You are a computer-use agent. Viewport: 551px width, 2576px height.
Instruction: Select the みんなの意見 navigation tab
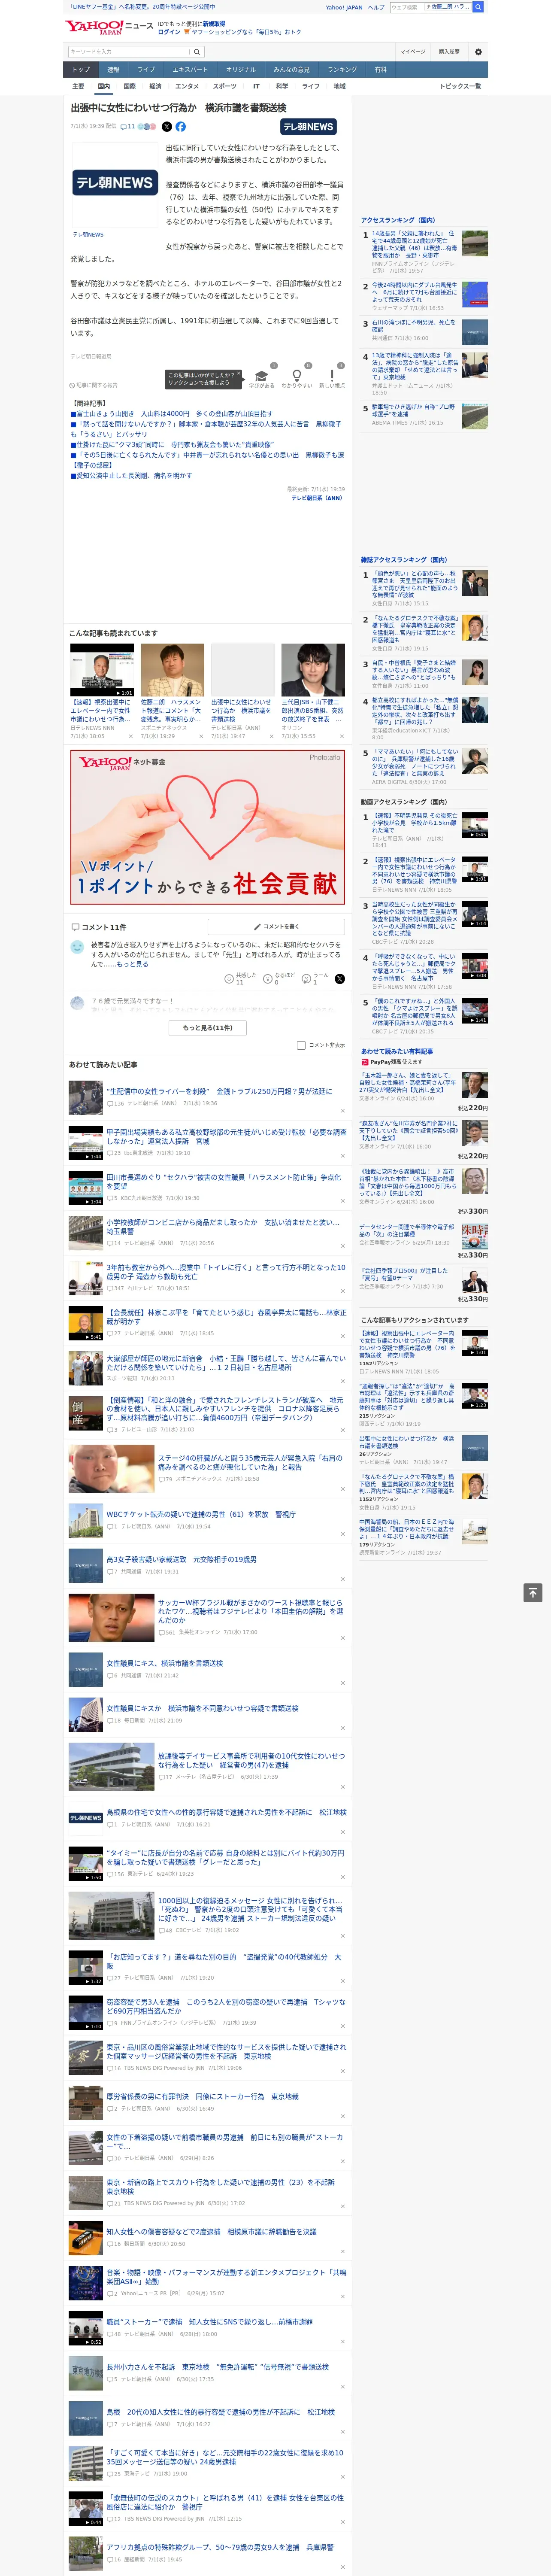292,70
